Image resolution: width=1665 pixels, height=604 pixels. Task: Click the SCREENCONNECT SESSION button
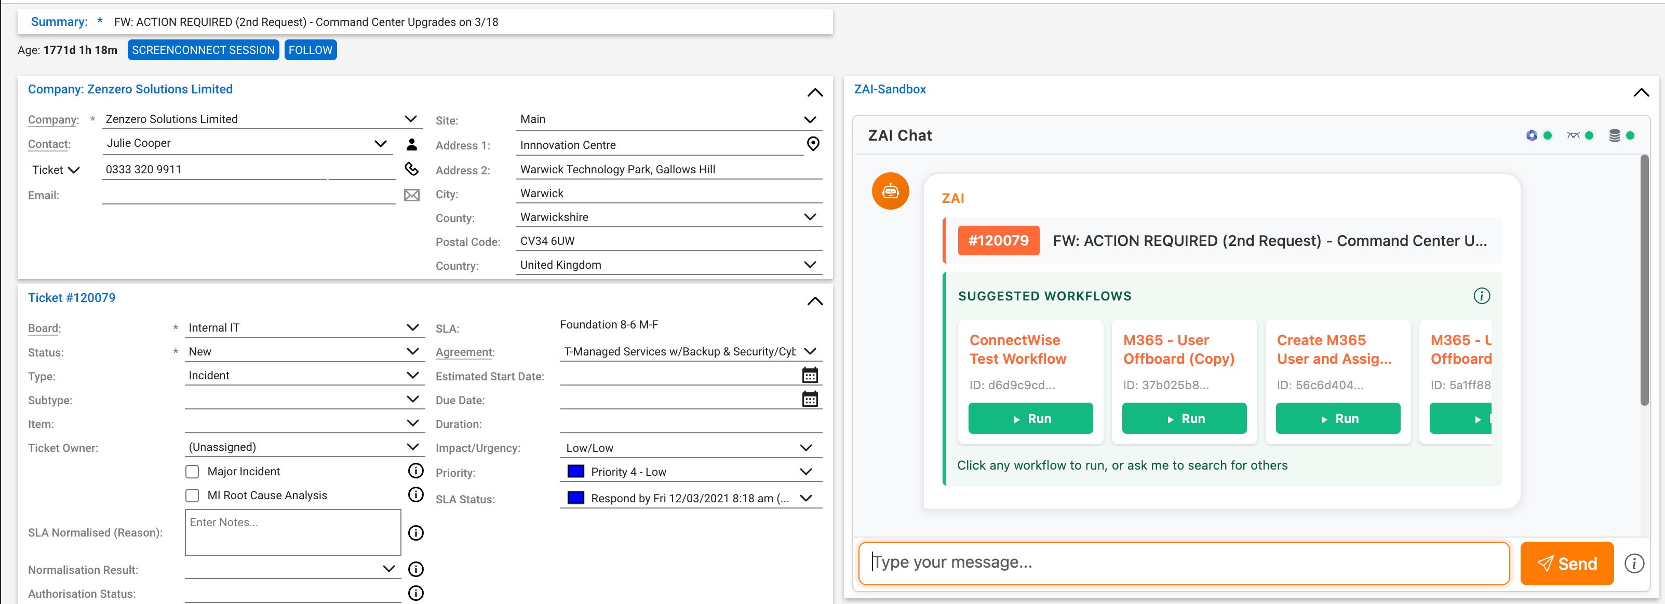pyautogui.click(x=203, y=50)
